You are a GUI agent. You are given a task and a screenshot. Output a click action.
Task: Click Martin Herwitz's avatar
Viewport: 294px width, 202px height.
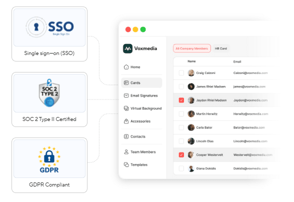point(191,114)
